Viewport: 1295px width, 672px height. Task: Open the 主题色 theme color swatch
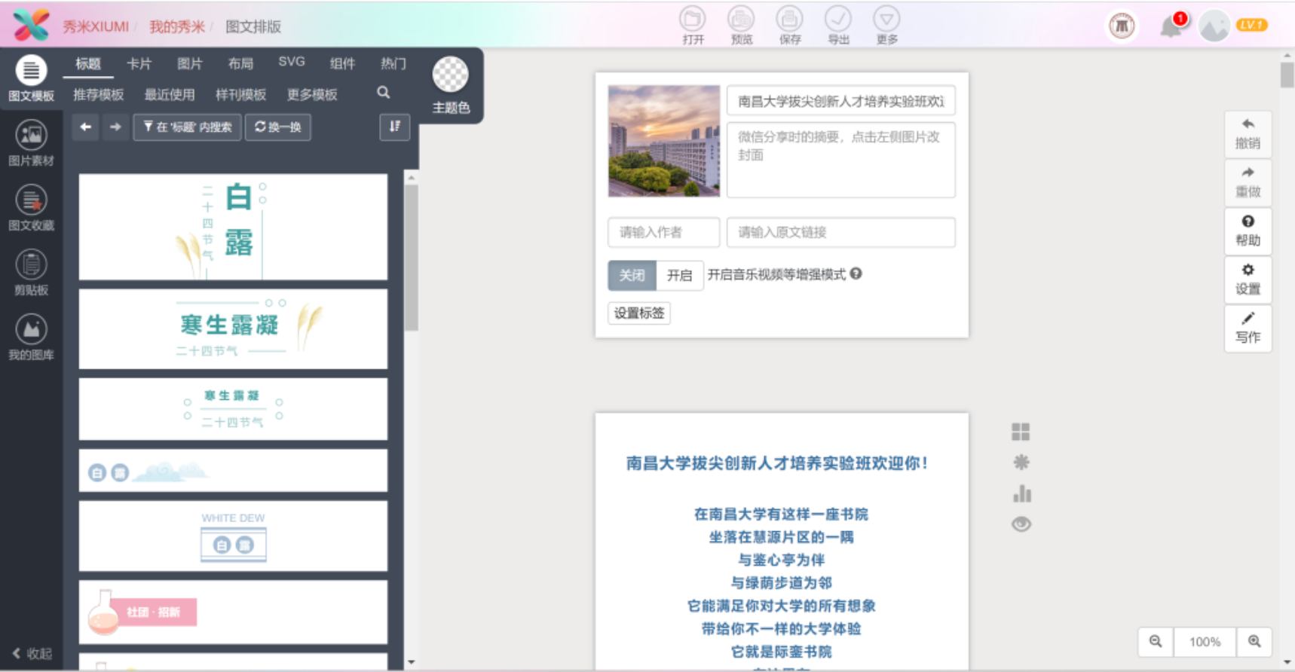click(x=450, y=75)
